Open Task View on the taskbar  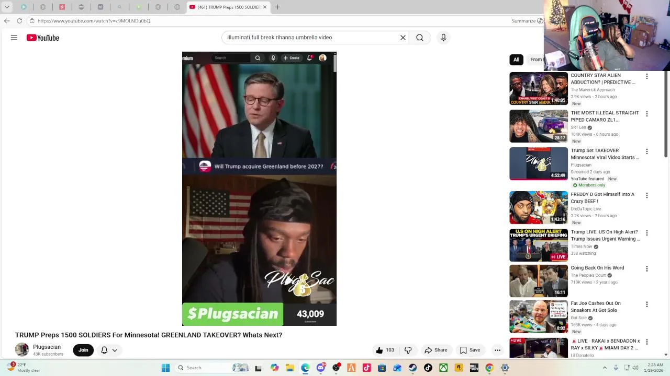pos(258,368)
